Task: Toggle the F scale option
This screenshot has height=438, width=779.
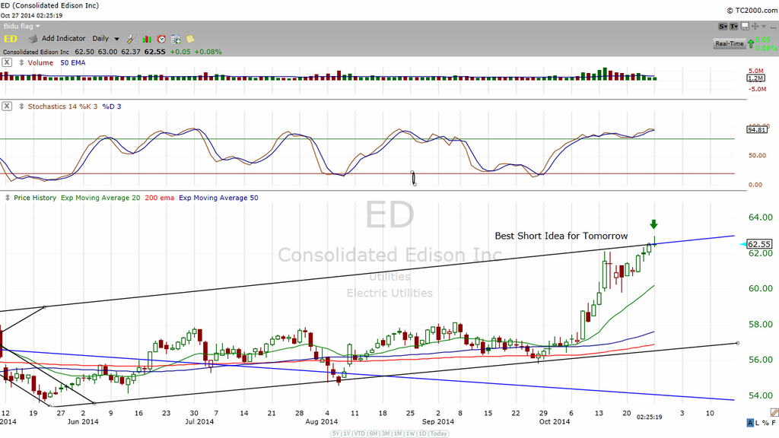Action: (x=773, y=423)
